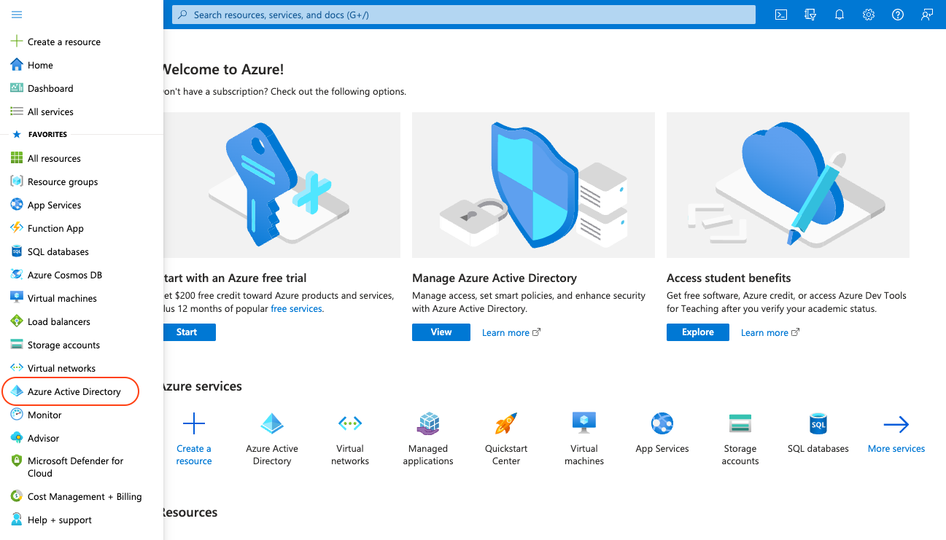Open Dashboard from the sidebar

click(x=50, y=88)
